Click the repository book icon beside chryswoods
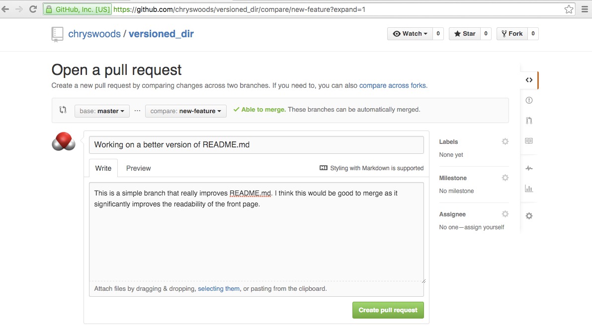This screenshot has height=329, width=592. pos(57,34)
